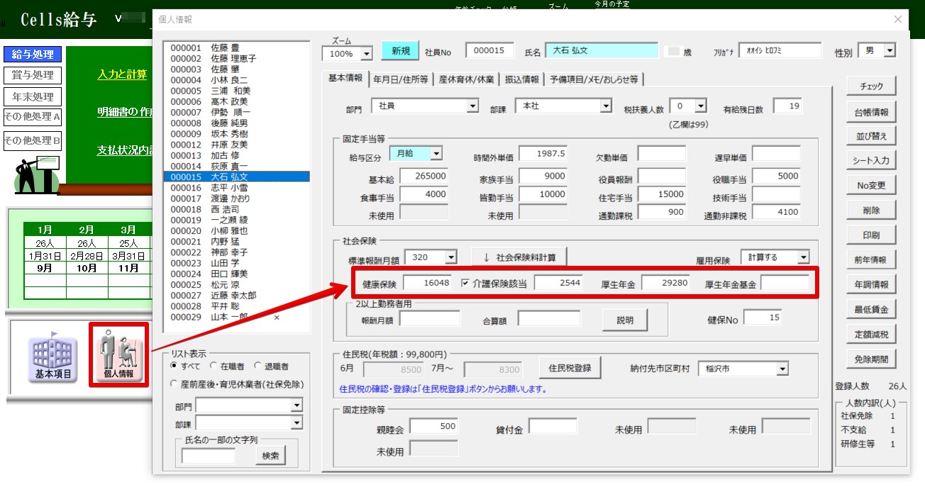Select the 退職者 radio button
The image size is (925, 487).
click(x=257, y=366)
